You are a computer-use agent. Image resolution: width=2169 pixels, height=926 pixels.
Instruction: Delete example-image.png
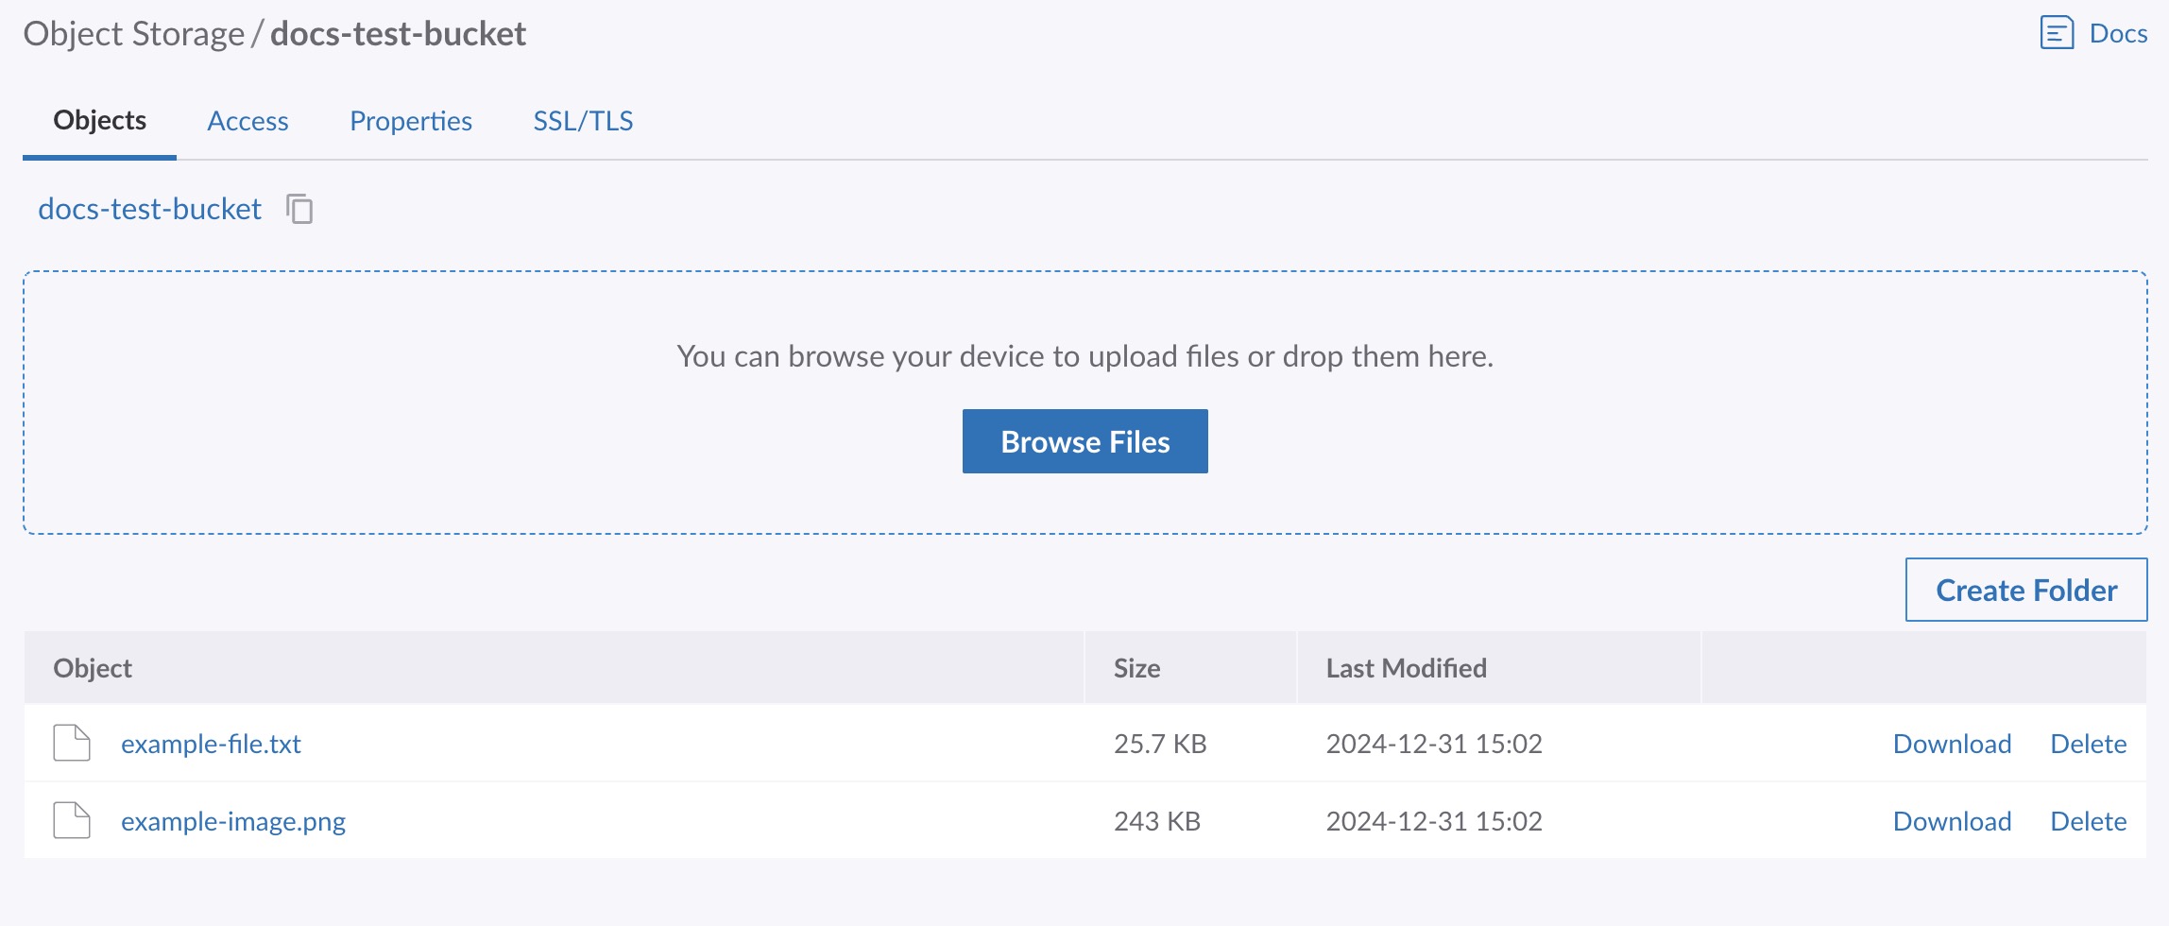(x=2088, y=822)
